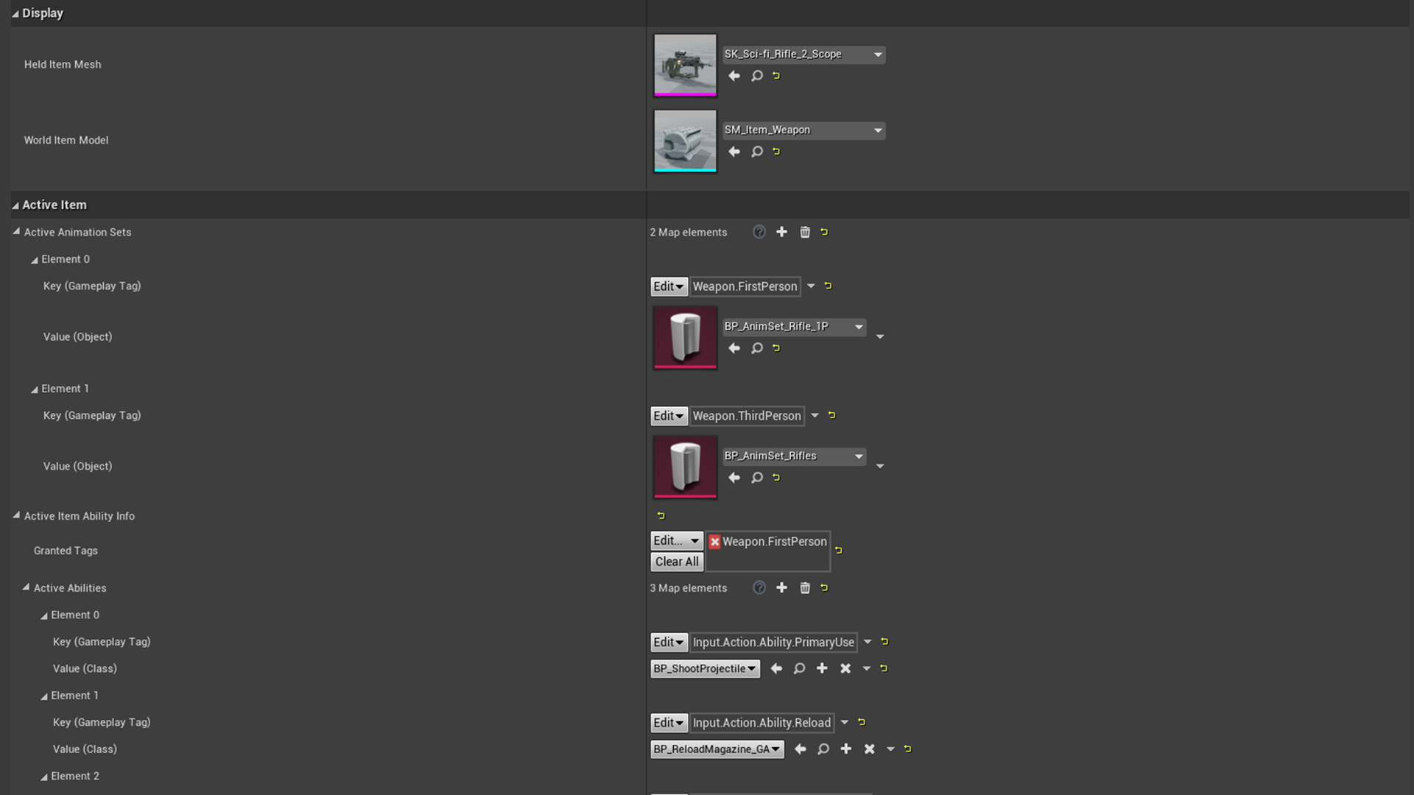Viewport: 1414px width, 795px height.
Task: Click the add element icon for Active Animation Sets
Action: [x=782, y=232]
